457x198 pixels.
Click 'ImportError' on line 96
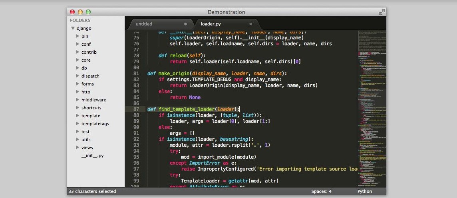pos(204,163)
